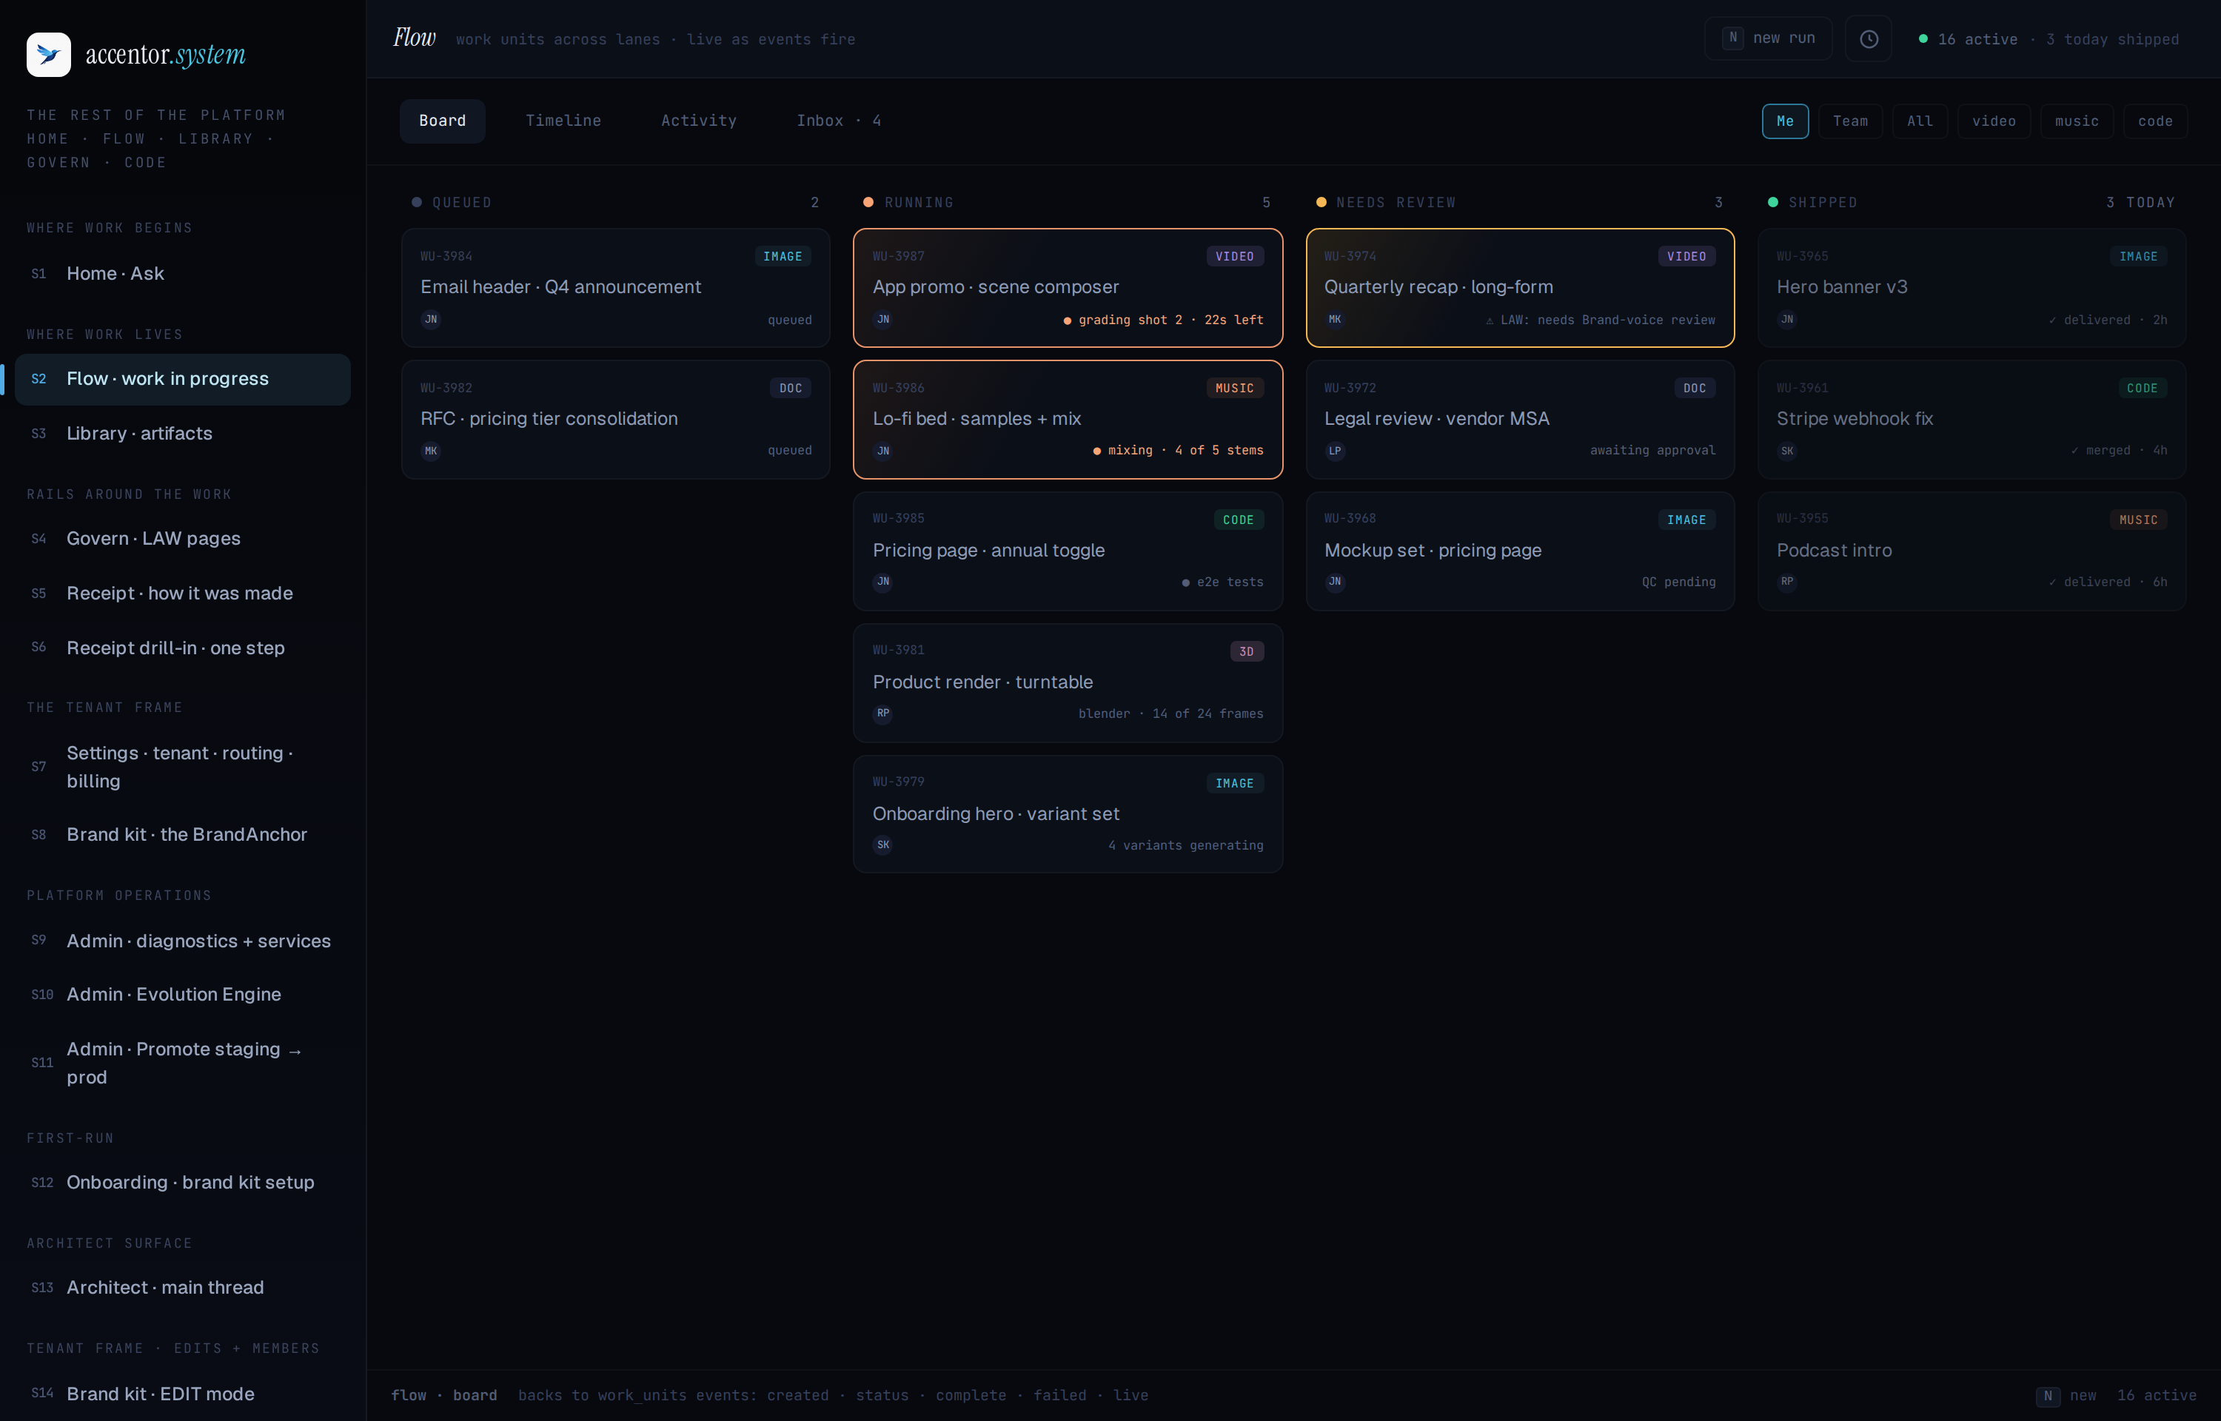Open the Email header Q4 announcement card
This screenshot has width=2221, height=1421.
pos(615,288)
